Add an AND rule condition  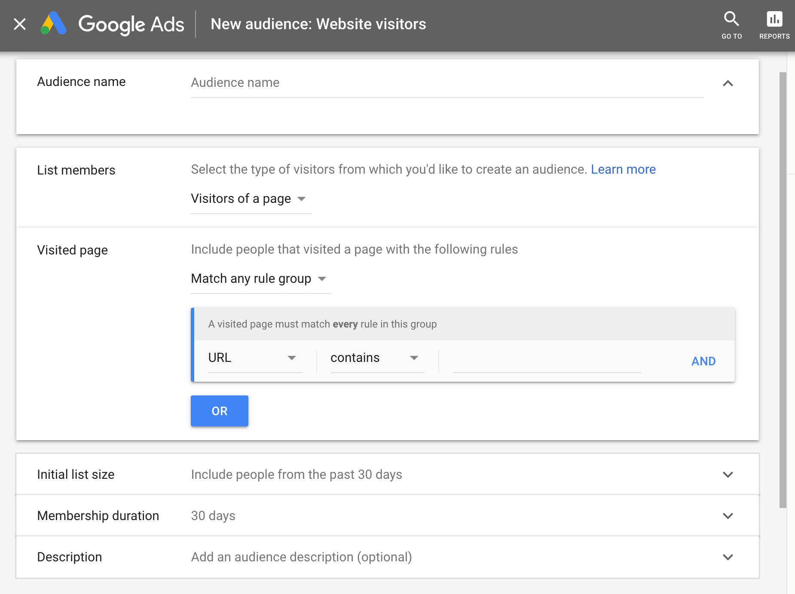[703, 361]
